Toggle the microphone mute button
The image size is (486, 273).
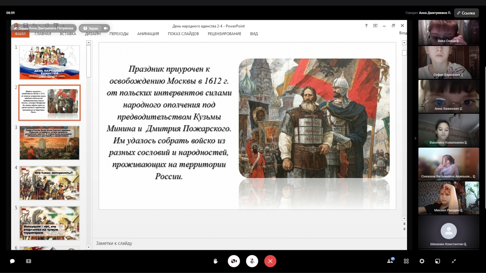click(252, 261)
